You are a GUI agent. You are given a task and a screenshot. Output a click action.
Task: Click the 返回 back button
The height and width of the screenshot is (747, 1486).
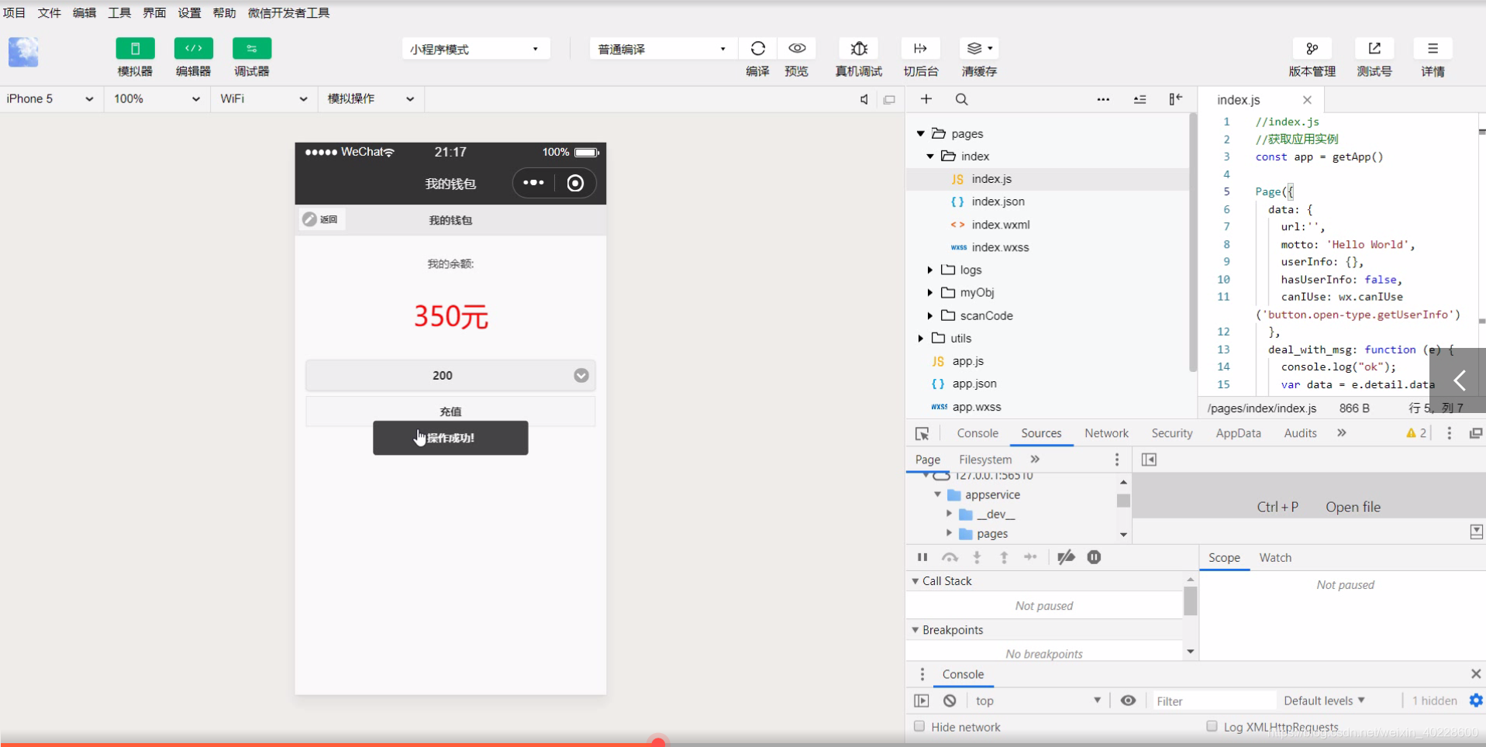322,219
